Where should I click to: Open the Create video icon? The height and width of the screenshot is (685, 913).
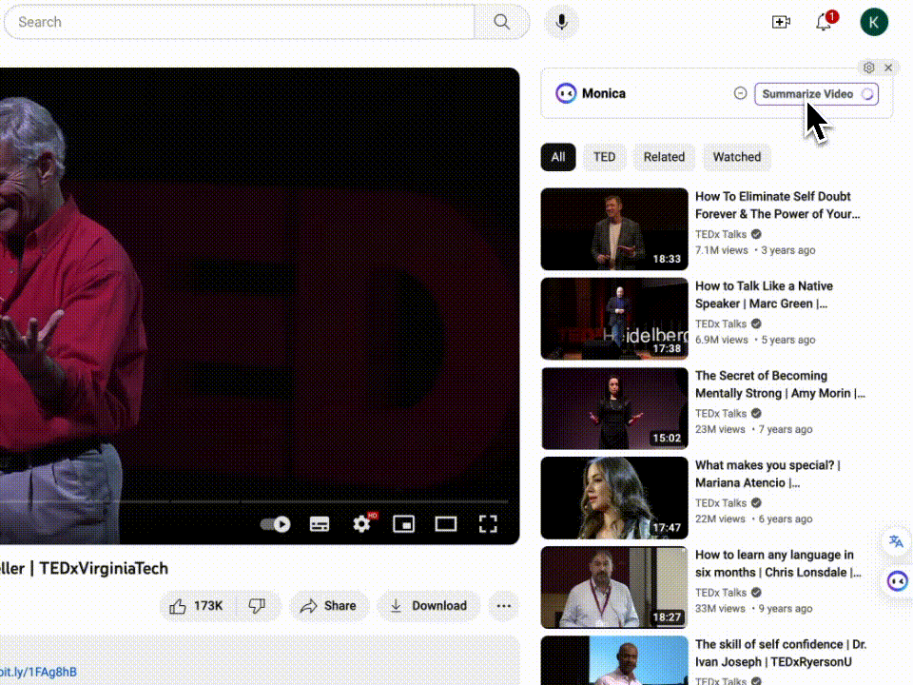point(781,21)
